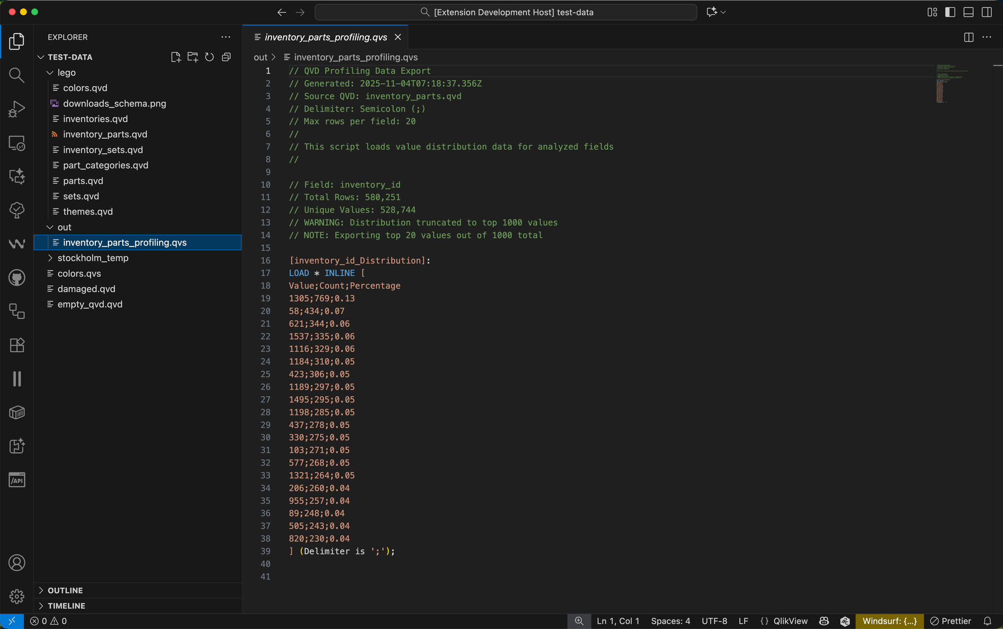Refresh the Explorer file tree
Screen dimensions: 1003x629
pos(210,57)
